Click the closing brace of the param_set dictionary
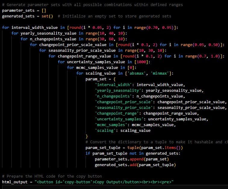 point(87,136)
